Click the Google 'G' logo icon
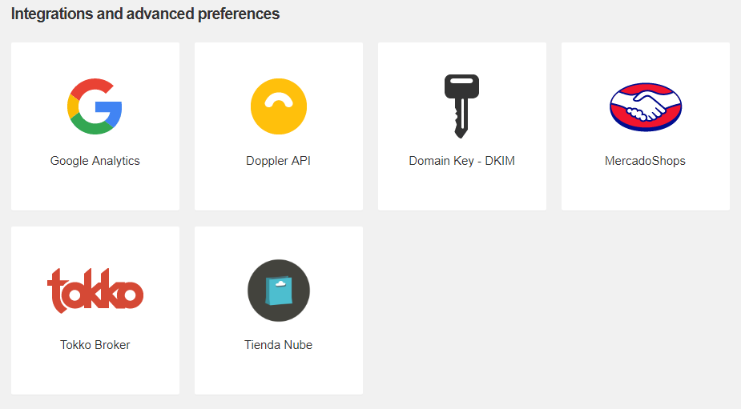 [95, 106]
